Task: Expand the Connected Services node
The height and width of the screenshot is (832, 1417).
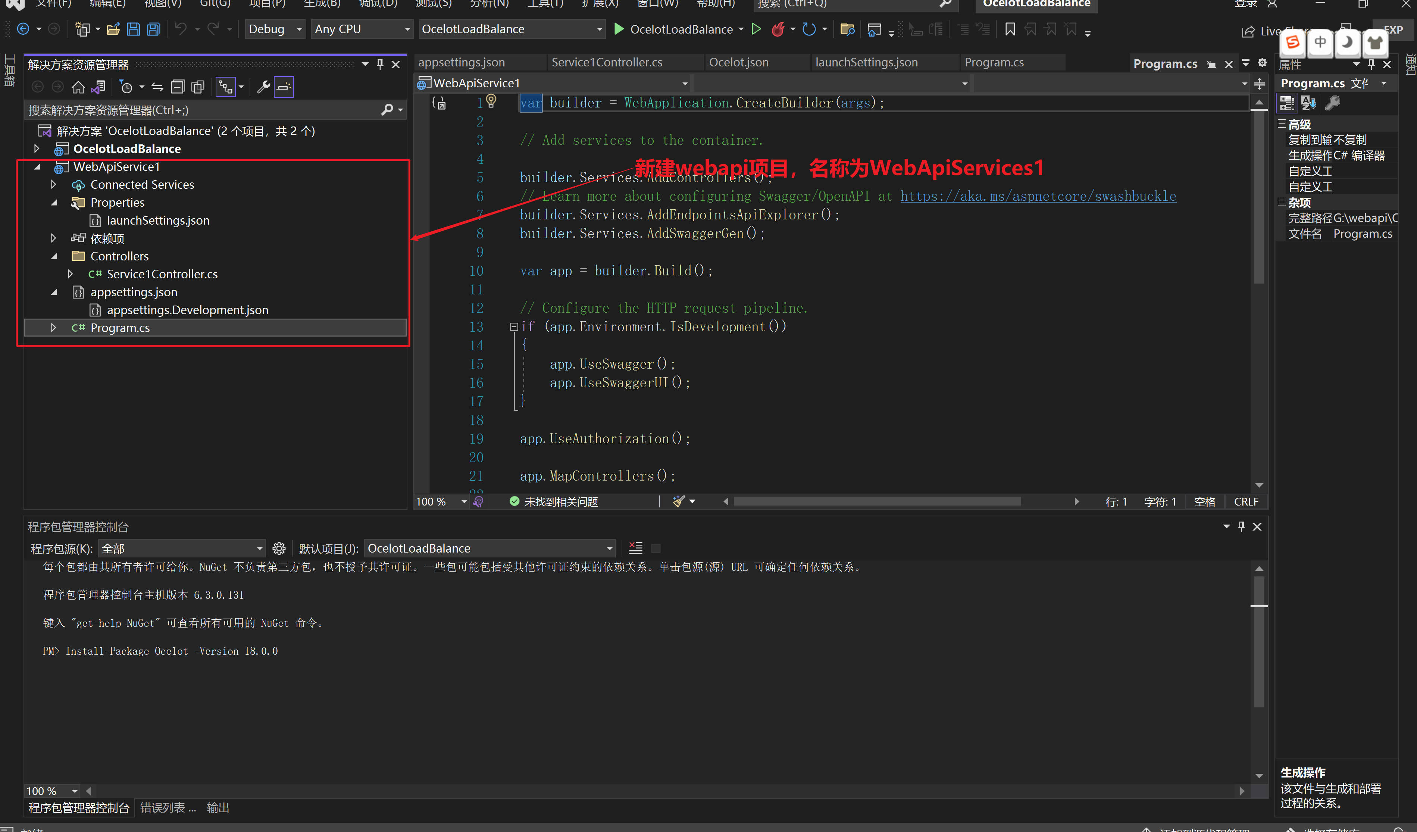Action: pos(53,184)
